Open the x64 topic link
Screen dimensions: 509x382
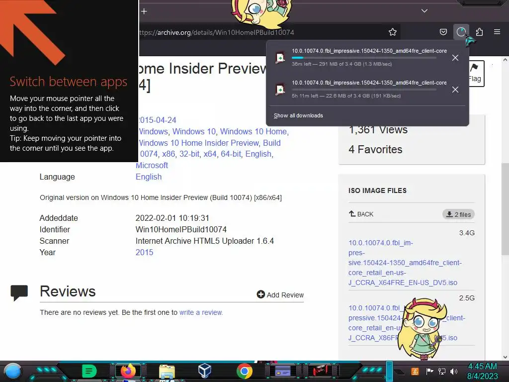point(210,154)
